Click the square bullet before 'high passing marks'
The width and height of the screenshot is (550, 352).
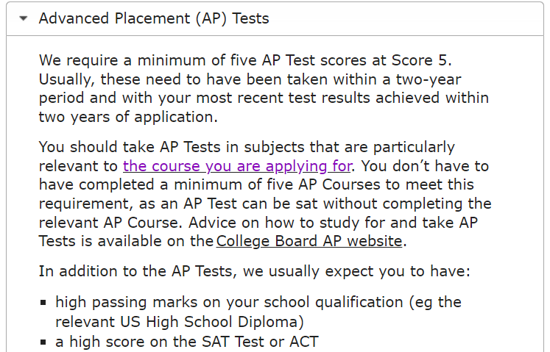[x=43, y=303]
